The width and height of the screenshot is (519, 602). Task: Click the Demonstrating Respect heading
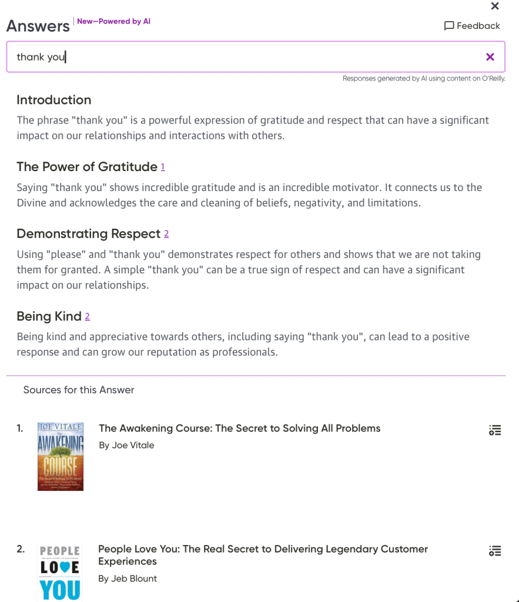click(89, 234)
